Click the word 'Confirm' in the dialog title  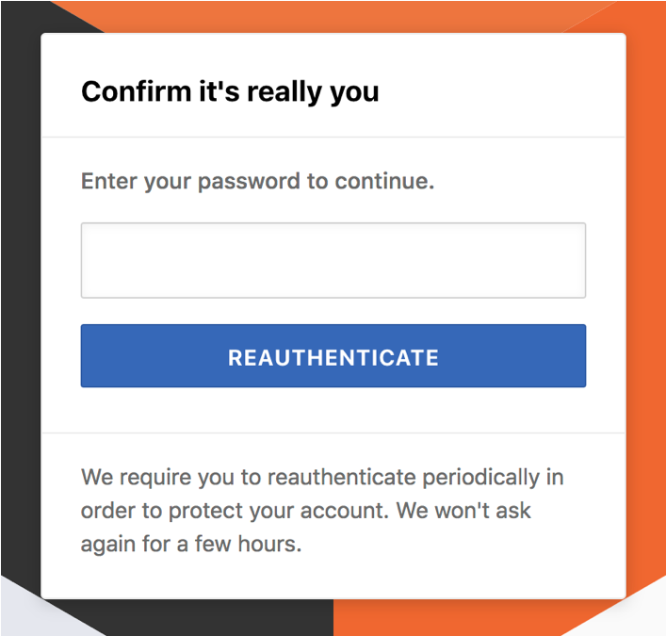coord(137,91)
